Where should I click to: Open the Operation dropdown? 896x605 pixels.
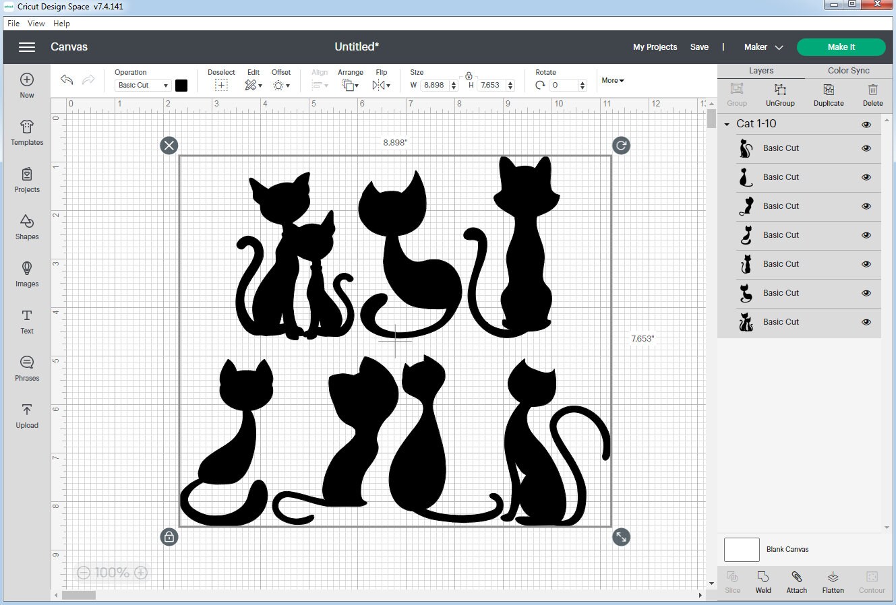(142, 85)
